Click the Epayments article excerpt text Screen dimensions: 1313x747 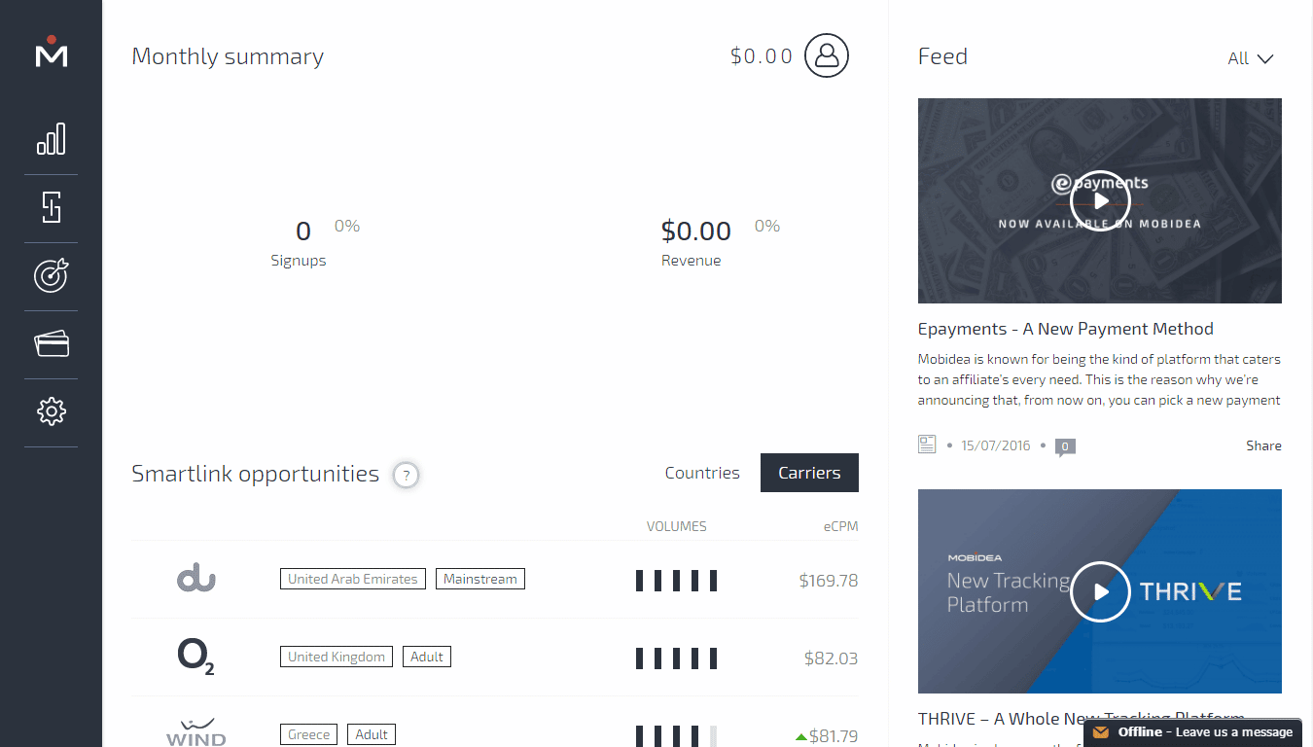coord(1100,379)
